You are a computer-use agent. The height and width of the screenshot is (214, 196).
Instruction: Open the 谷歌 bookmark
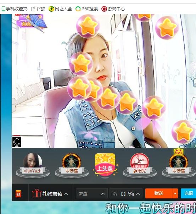[38, 9]
